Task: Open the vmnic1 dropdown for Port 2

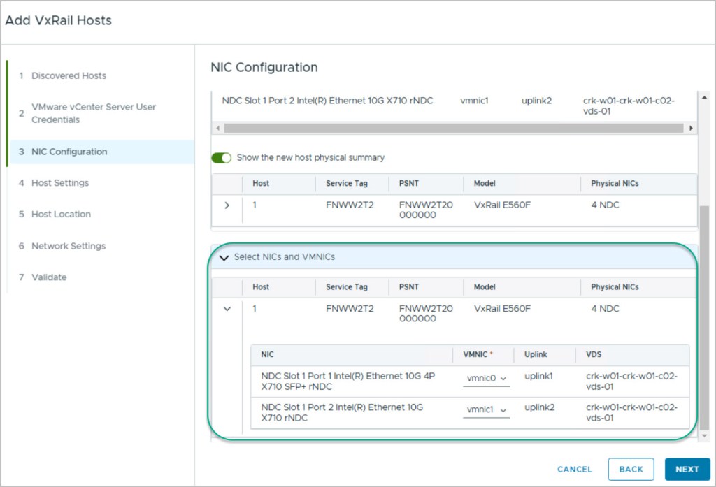Action: click(x=486, y=410)
